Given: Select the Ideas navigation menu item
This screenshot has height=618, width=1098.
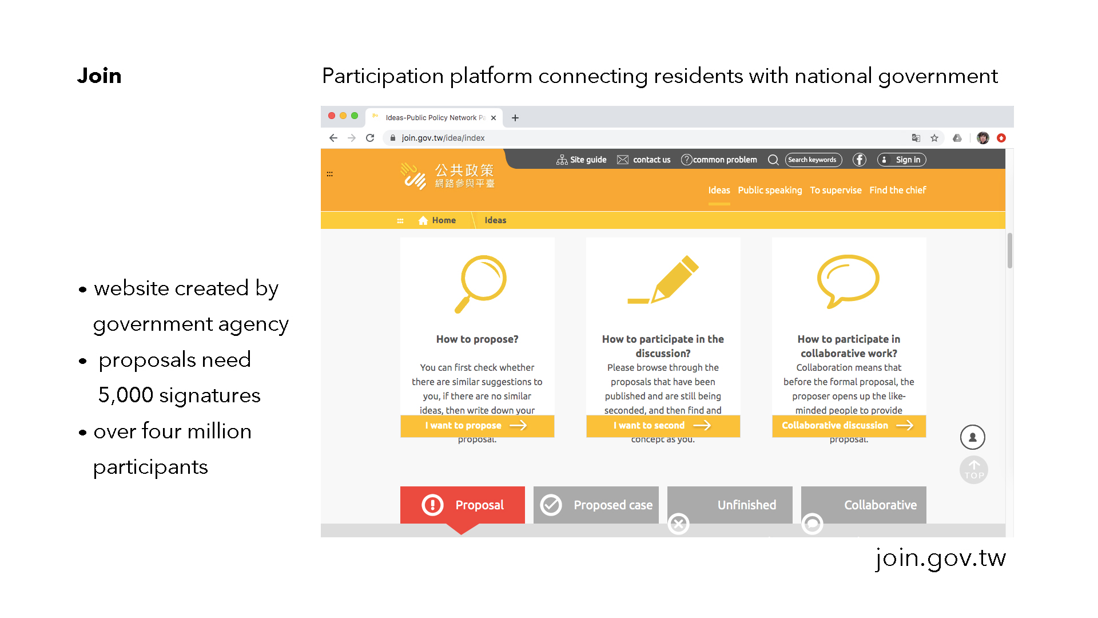Looking at the screenshot, I should tap(719, 190).
